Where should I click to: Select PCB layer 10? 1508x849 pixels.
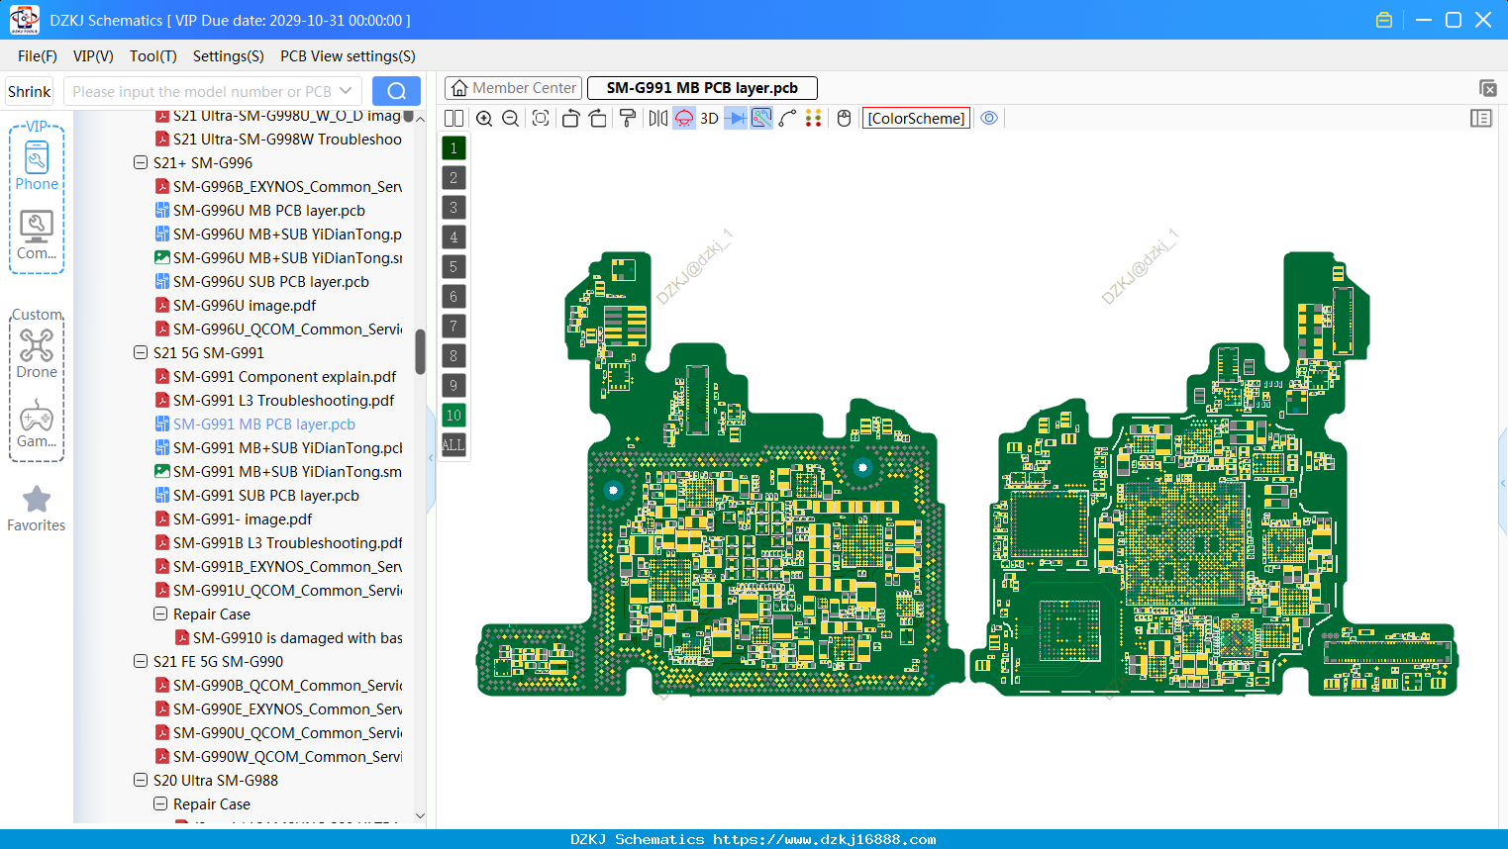453,416
